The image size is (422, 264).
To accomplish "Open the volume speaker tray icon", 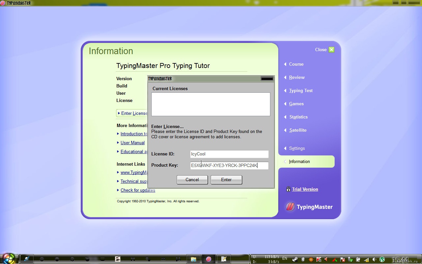I will point(374,259).
